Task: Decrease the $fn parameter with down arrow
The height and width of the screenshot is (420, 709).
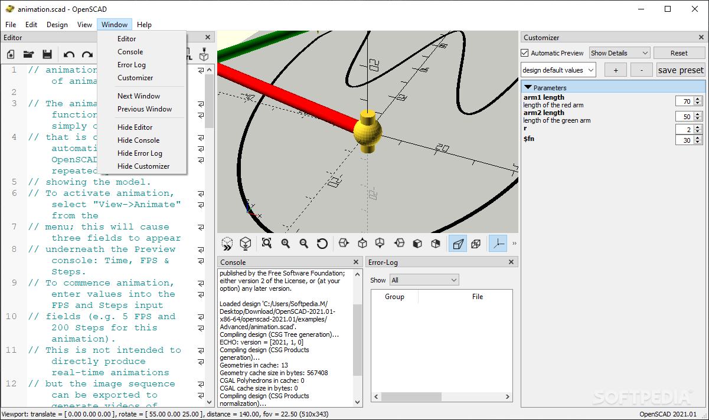Action: [x=698, y=143]
